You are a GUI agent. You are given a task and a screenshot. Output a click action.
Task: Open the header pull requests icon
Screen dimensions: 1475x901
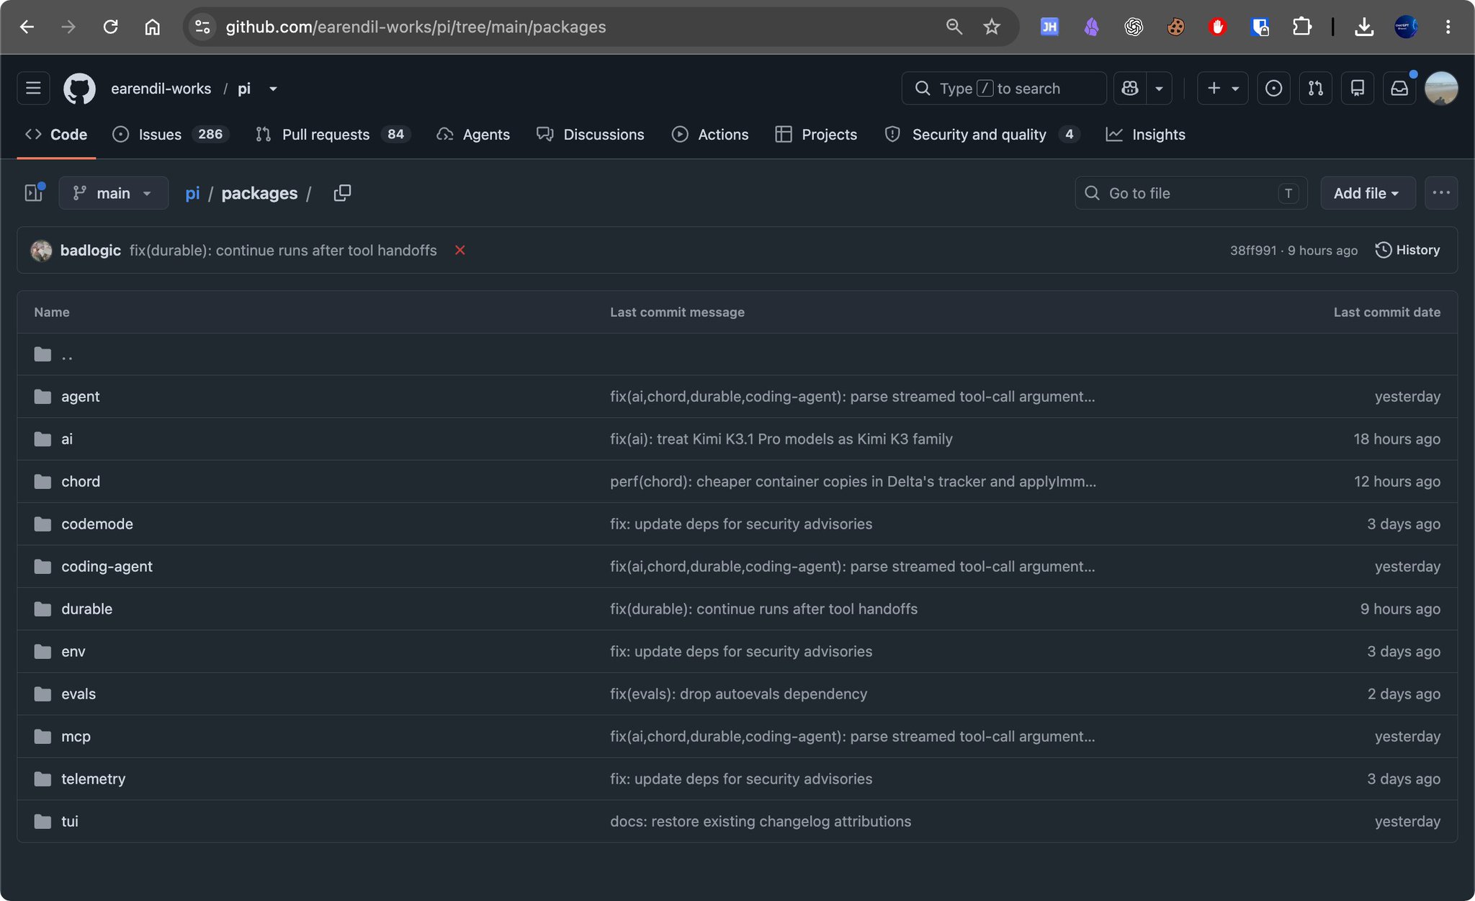coord(1315,89)
